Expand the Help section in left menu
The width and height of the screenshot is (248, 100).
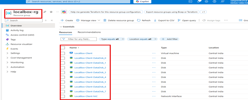tap(7, 72)
